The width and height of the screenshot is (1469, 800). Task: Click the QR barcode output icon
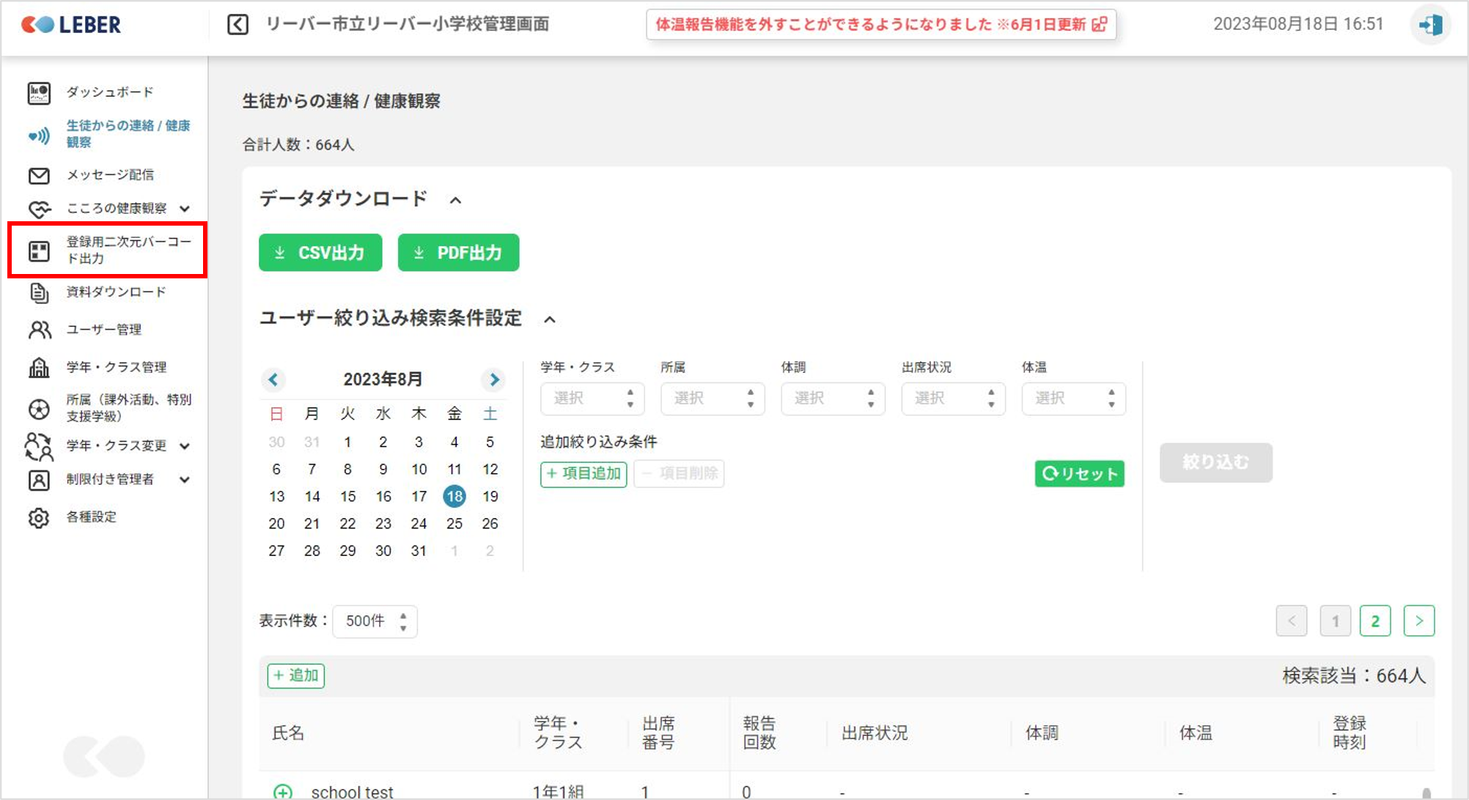pyautogui.click(x=39, y=251)
